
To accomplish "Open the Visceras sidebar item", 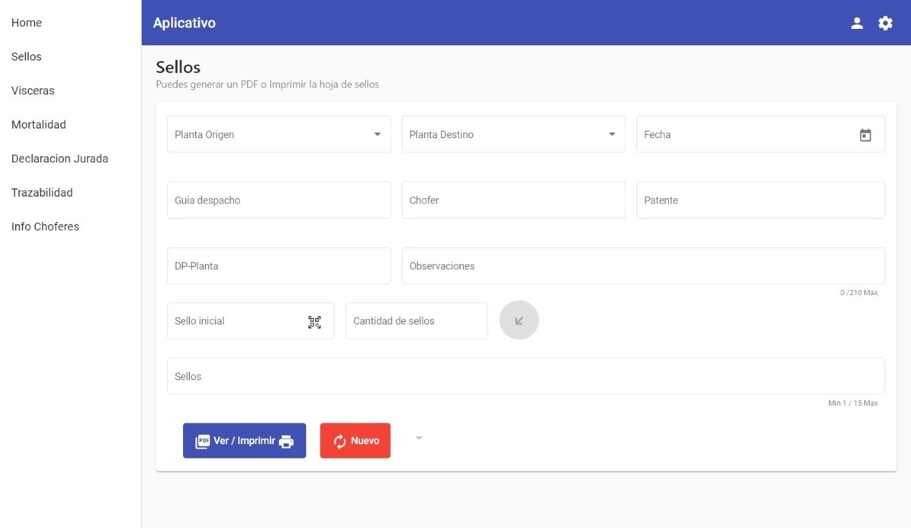I will point(33,91).
